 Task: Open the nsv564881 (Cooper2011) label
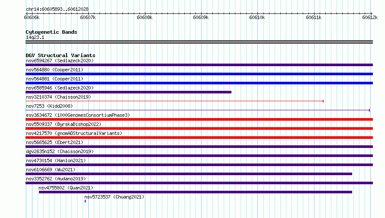pos(55,79)
